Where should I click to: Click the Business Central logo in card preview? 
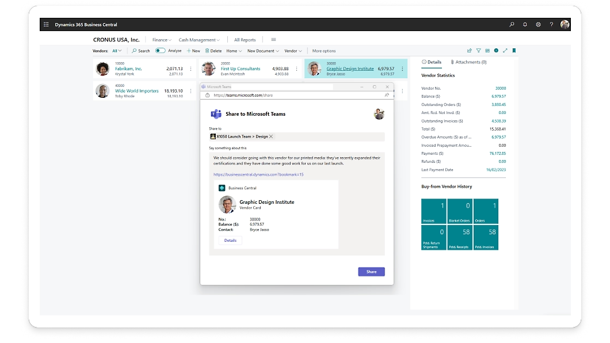(222, 188)
